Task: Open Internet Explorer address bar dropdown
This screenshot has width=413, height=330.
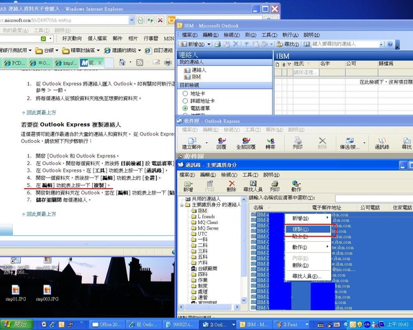Action: click(x=132, y=20)
